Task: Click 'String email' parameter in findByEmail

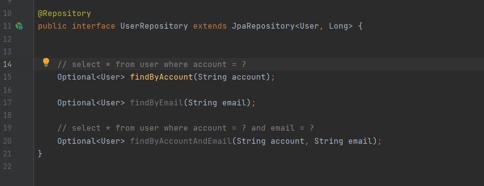Action: (x=217, y=102)
